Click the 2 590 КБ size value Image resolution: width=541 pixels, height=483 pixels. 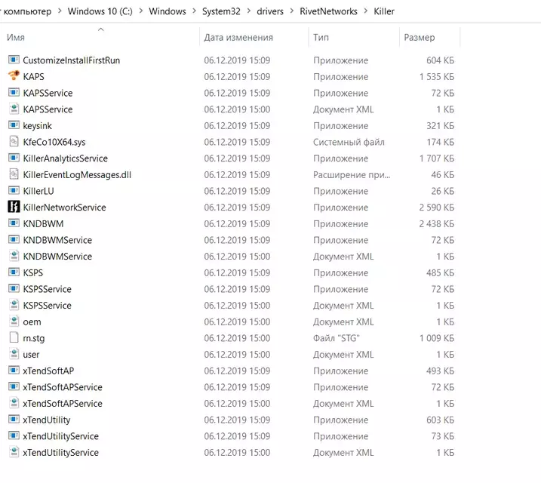(437, 208)
